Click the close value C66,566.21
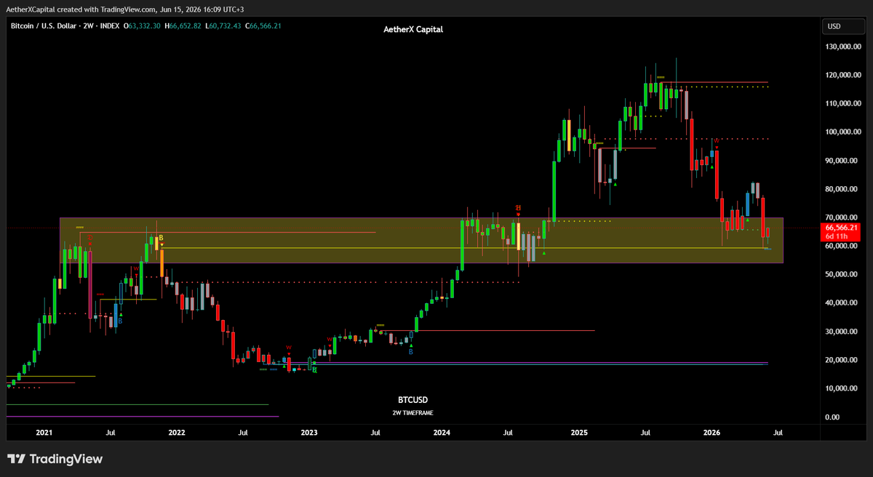 [x=264, y=26]
